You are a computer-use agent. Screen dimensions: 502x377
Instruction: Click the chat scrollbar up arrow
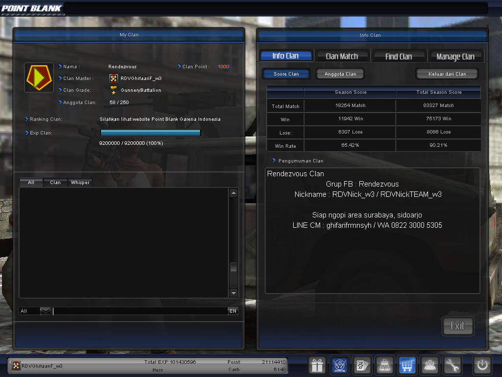pyautogui.click(x=234, y=193)
